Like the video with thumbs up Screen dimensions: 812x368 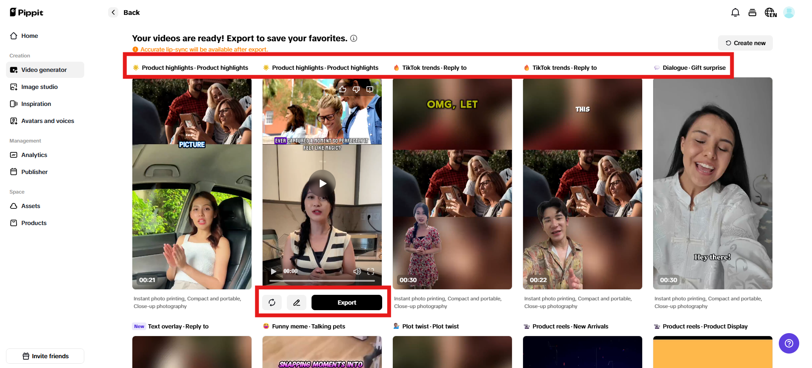[x=343, y=89]
